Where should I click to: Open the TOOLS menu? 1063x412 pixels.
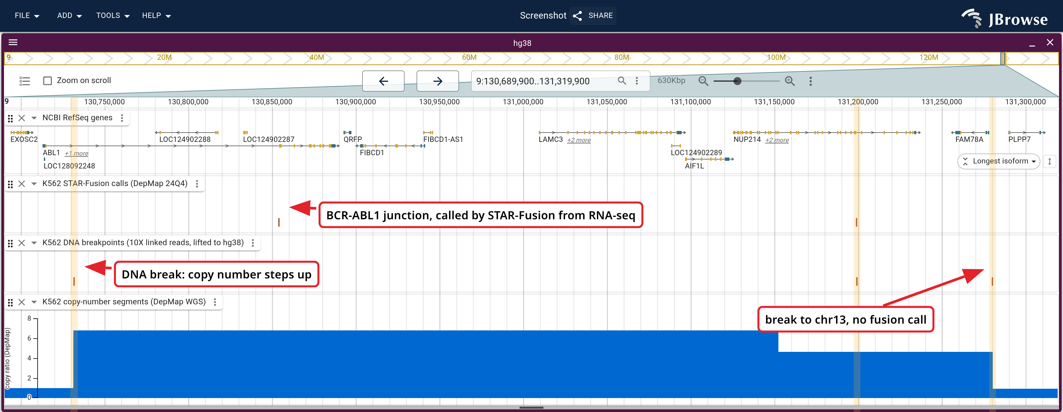(x=113, y=16)
